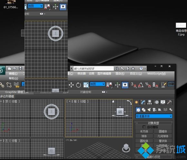Toggle Keyboard Shortcut Override in main toolbar
Screen dimensions: 187x160
coord(125,85)
